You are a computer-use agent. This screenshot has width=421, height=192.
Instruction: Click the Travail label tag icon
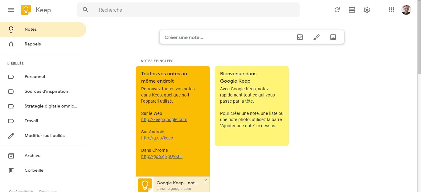coord(11,121)
